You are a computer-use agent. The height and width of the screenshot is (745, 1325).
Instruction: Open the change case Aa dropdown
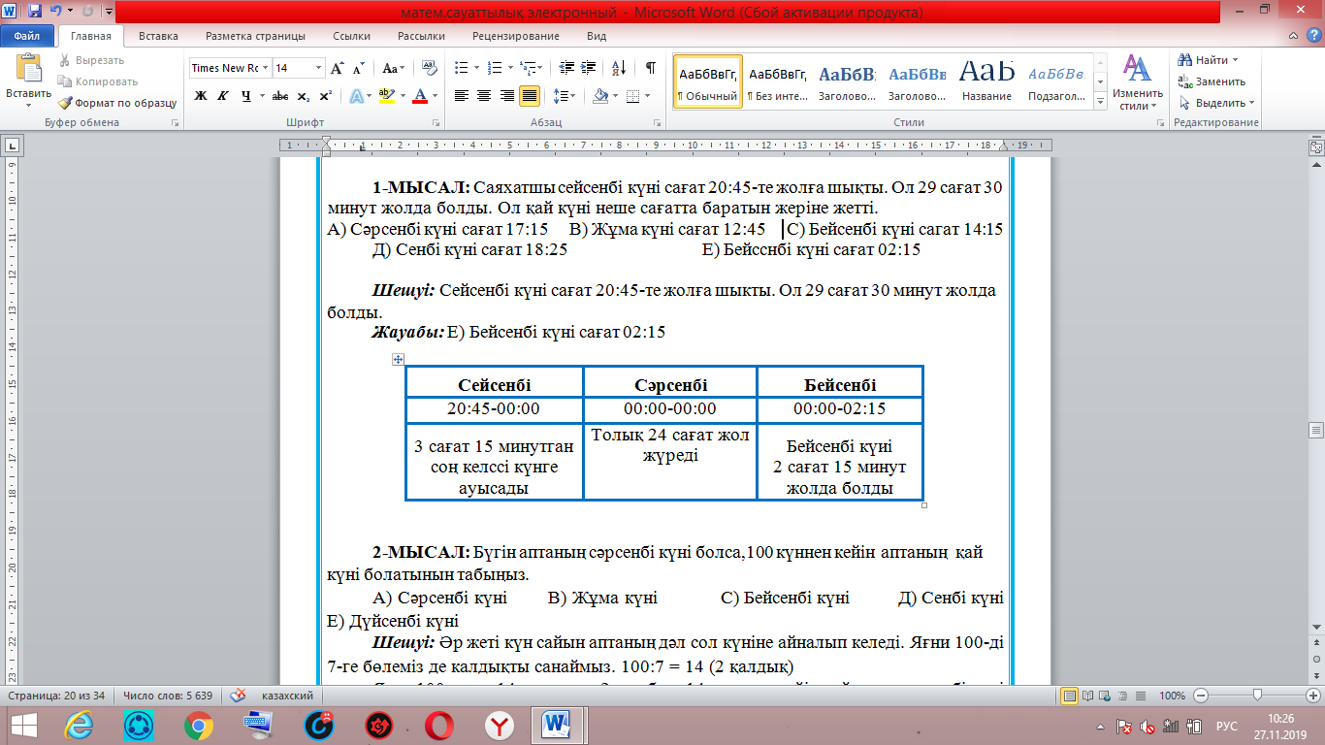click(x=394, y=68)
